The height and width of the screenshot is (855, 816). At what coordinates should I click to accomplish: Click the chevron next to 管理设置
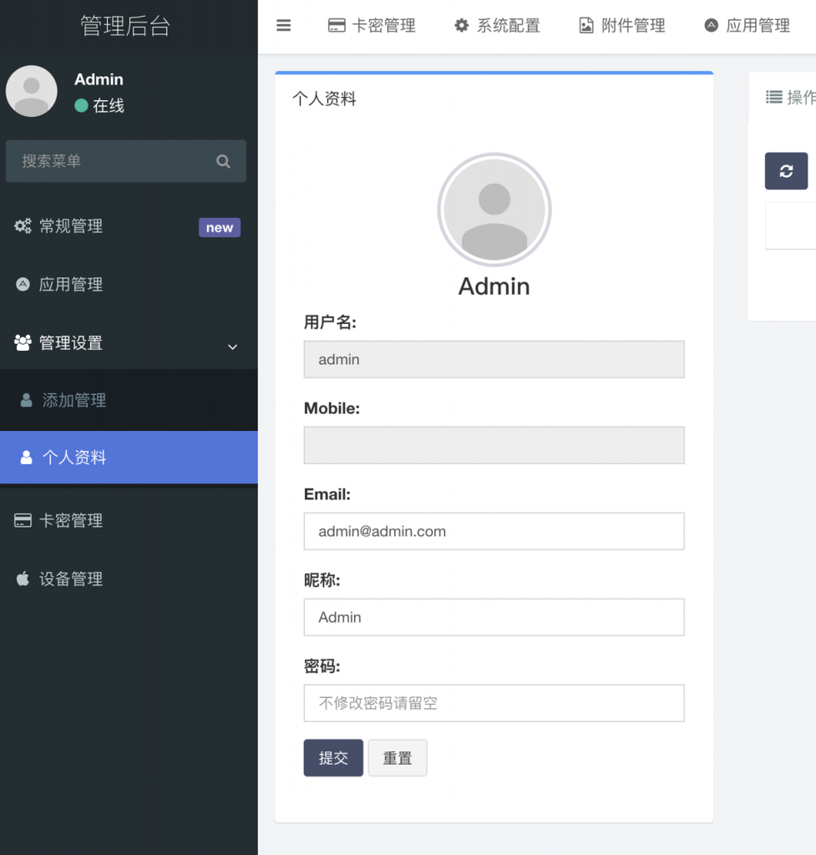point(232,347)
